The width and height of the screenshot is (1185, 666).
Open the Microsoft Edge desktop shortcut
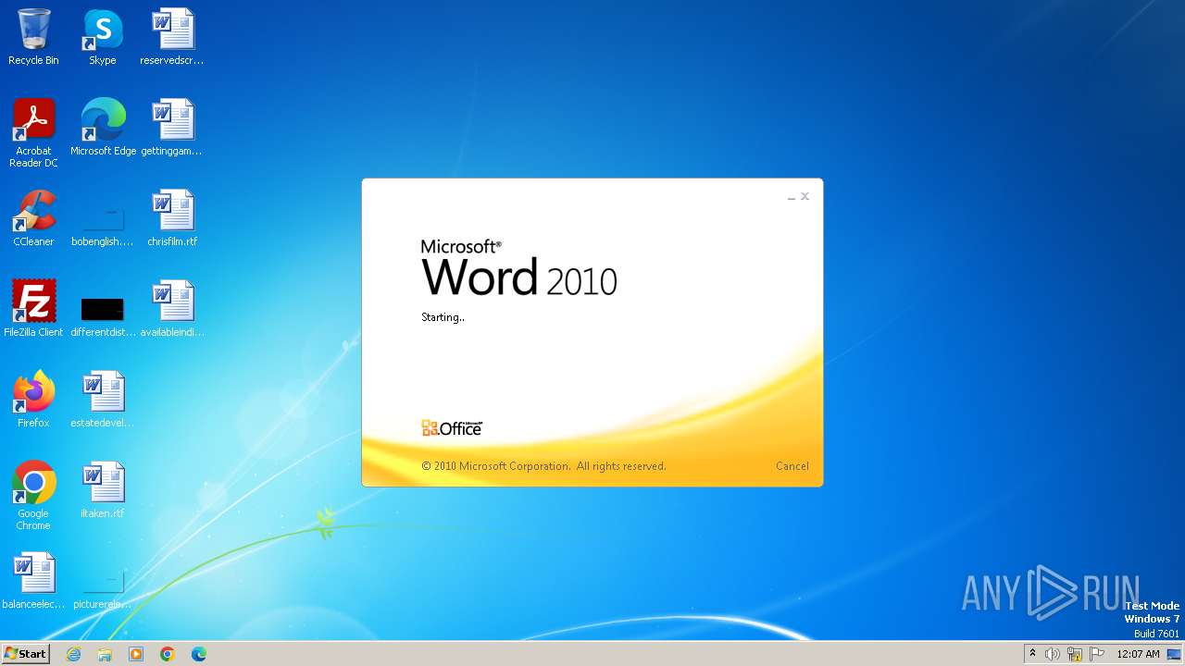(103, 128)
